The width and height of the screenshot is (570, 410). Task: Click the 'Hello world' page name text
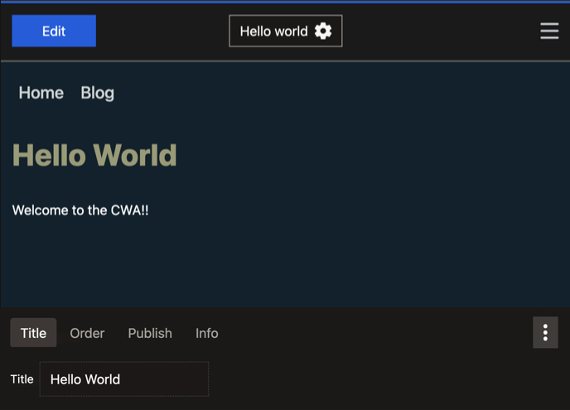pyautogui.click(x=273, y=31)
